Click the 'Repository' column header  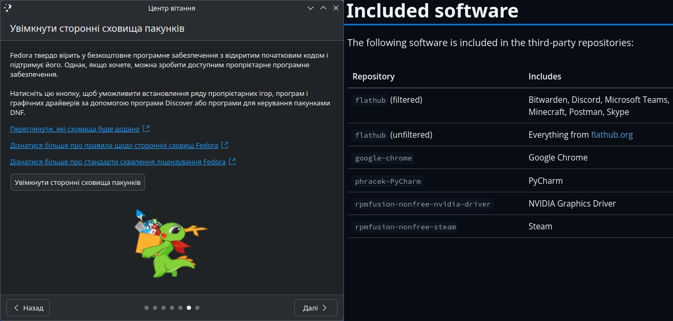[x=374, y=76]
